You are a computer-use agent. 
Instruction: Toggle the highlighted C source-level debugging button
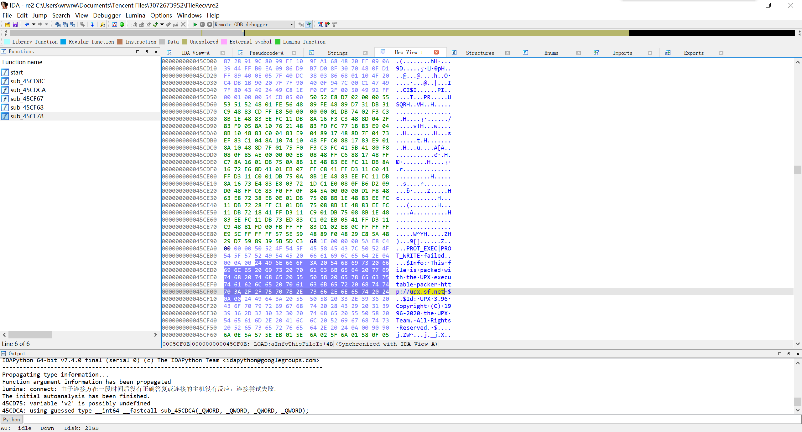tap(309, 24)
